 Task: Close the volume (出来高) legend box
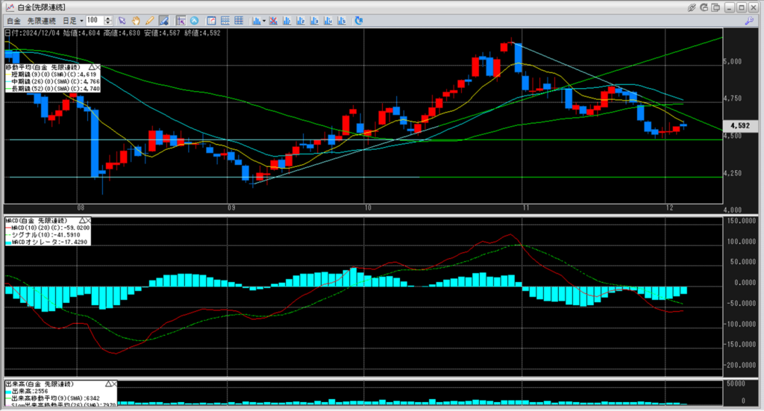(114, 383)
